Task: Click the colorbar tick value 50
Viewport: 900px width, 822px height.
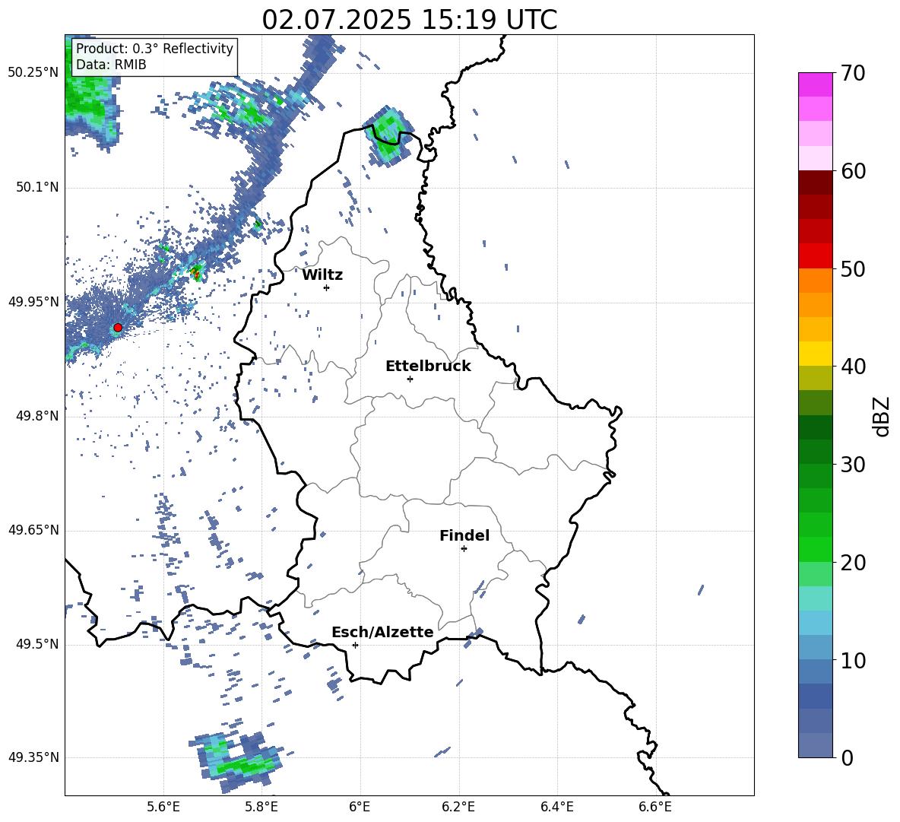Action: (853, 268)
